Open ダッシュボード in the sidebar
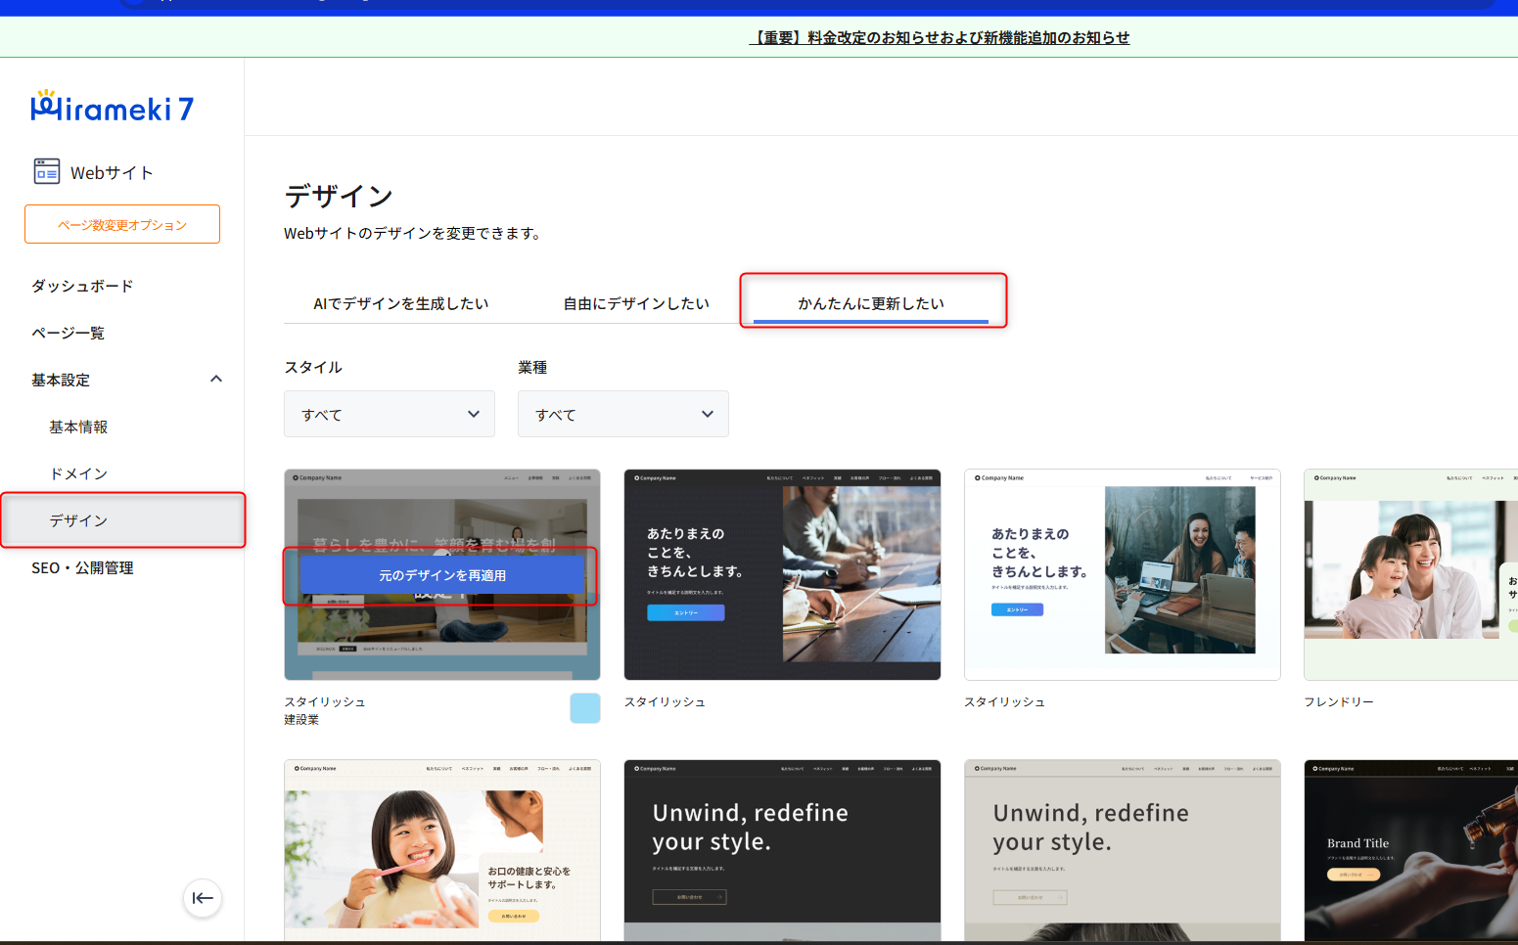This screenshot has width=1518, height=945. pos(82,286)
